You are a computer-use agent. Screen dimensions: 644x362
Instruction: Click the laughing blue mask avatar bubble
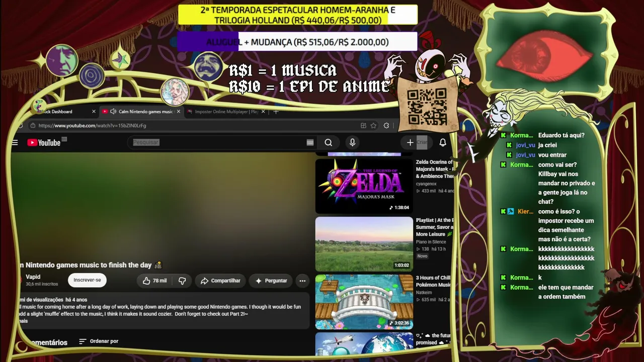[x=209, y=66]
